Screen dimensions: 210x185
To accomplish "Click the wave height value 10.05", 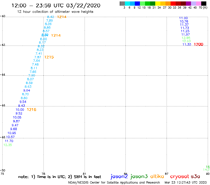I will point(17,117).
